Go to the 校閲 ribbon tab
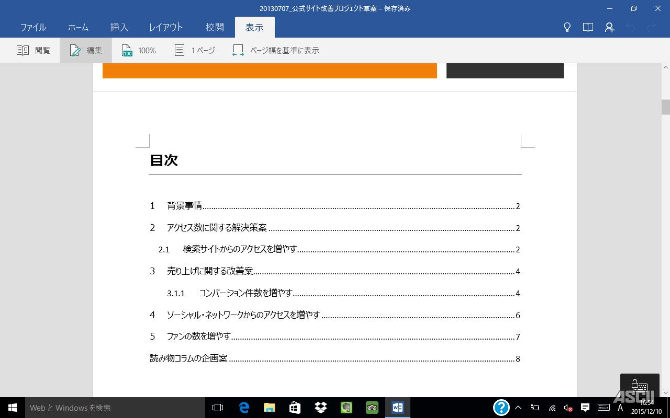The height and width of the screenshot is (418, 670). point(215,27)
